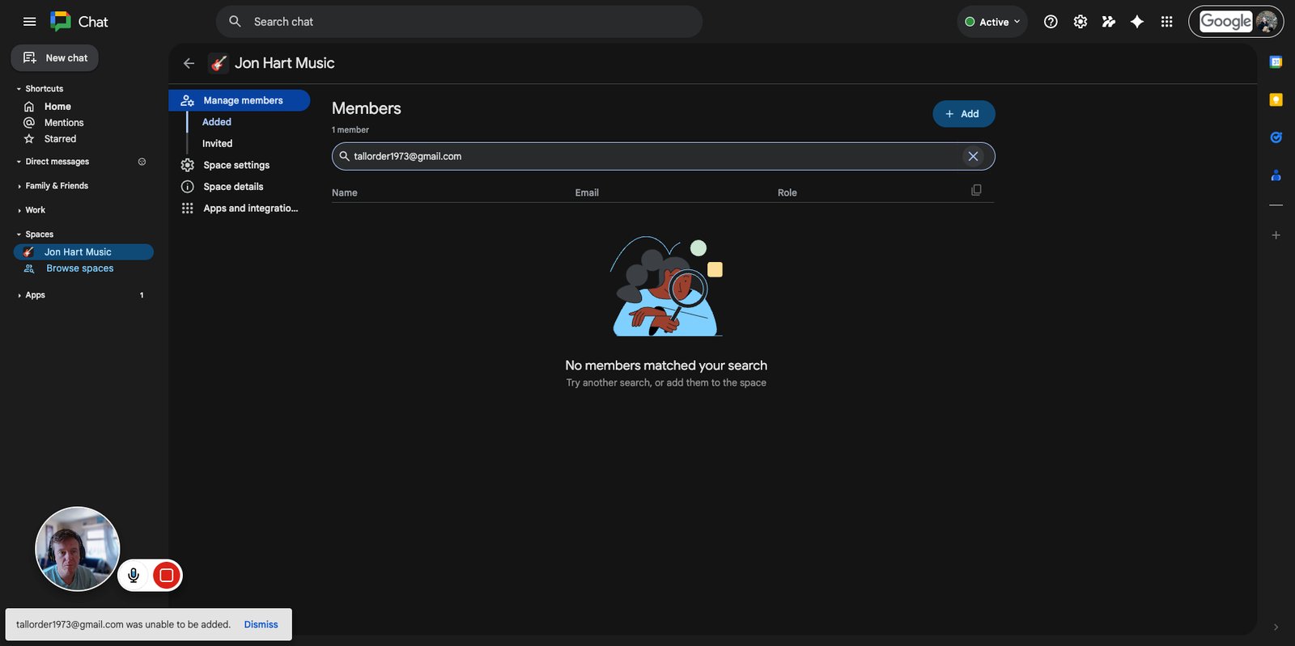Hide the side panel with the chevron
The image size is (1295, 646).
[x=1276, y=627]
